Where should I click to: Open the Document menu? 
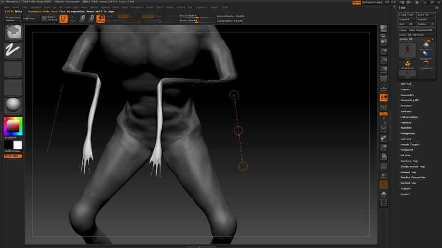click(x=35, y=7)
